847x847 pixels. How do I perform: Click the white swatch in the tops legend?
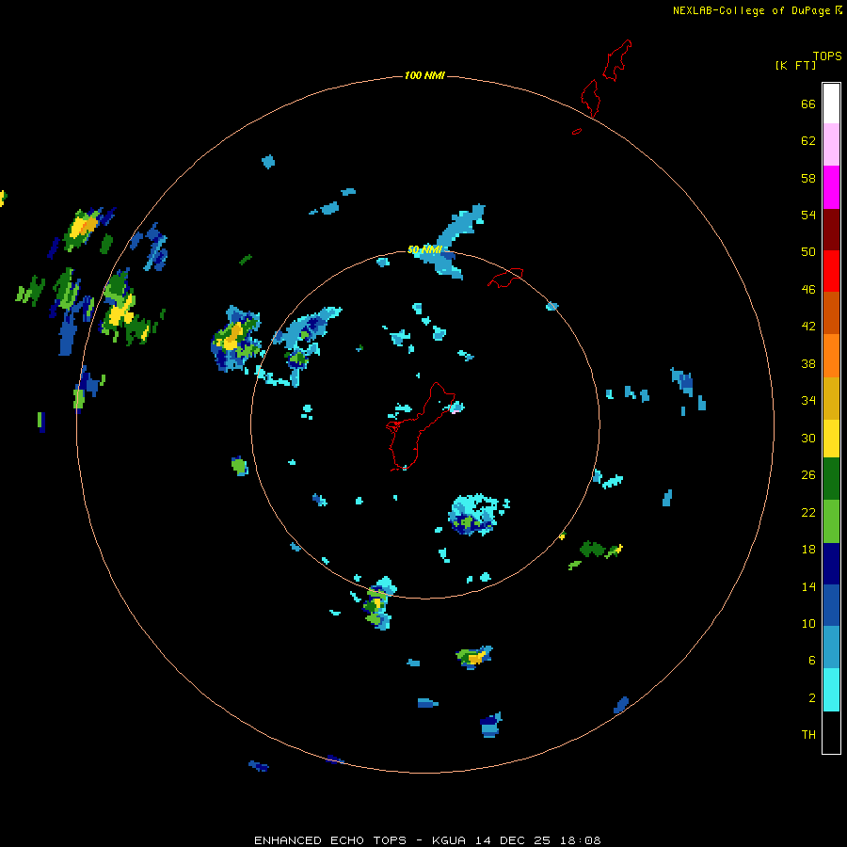(831, 104)
